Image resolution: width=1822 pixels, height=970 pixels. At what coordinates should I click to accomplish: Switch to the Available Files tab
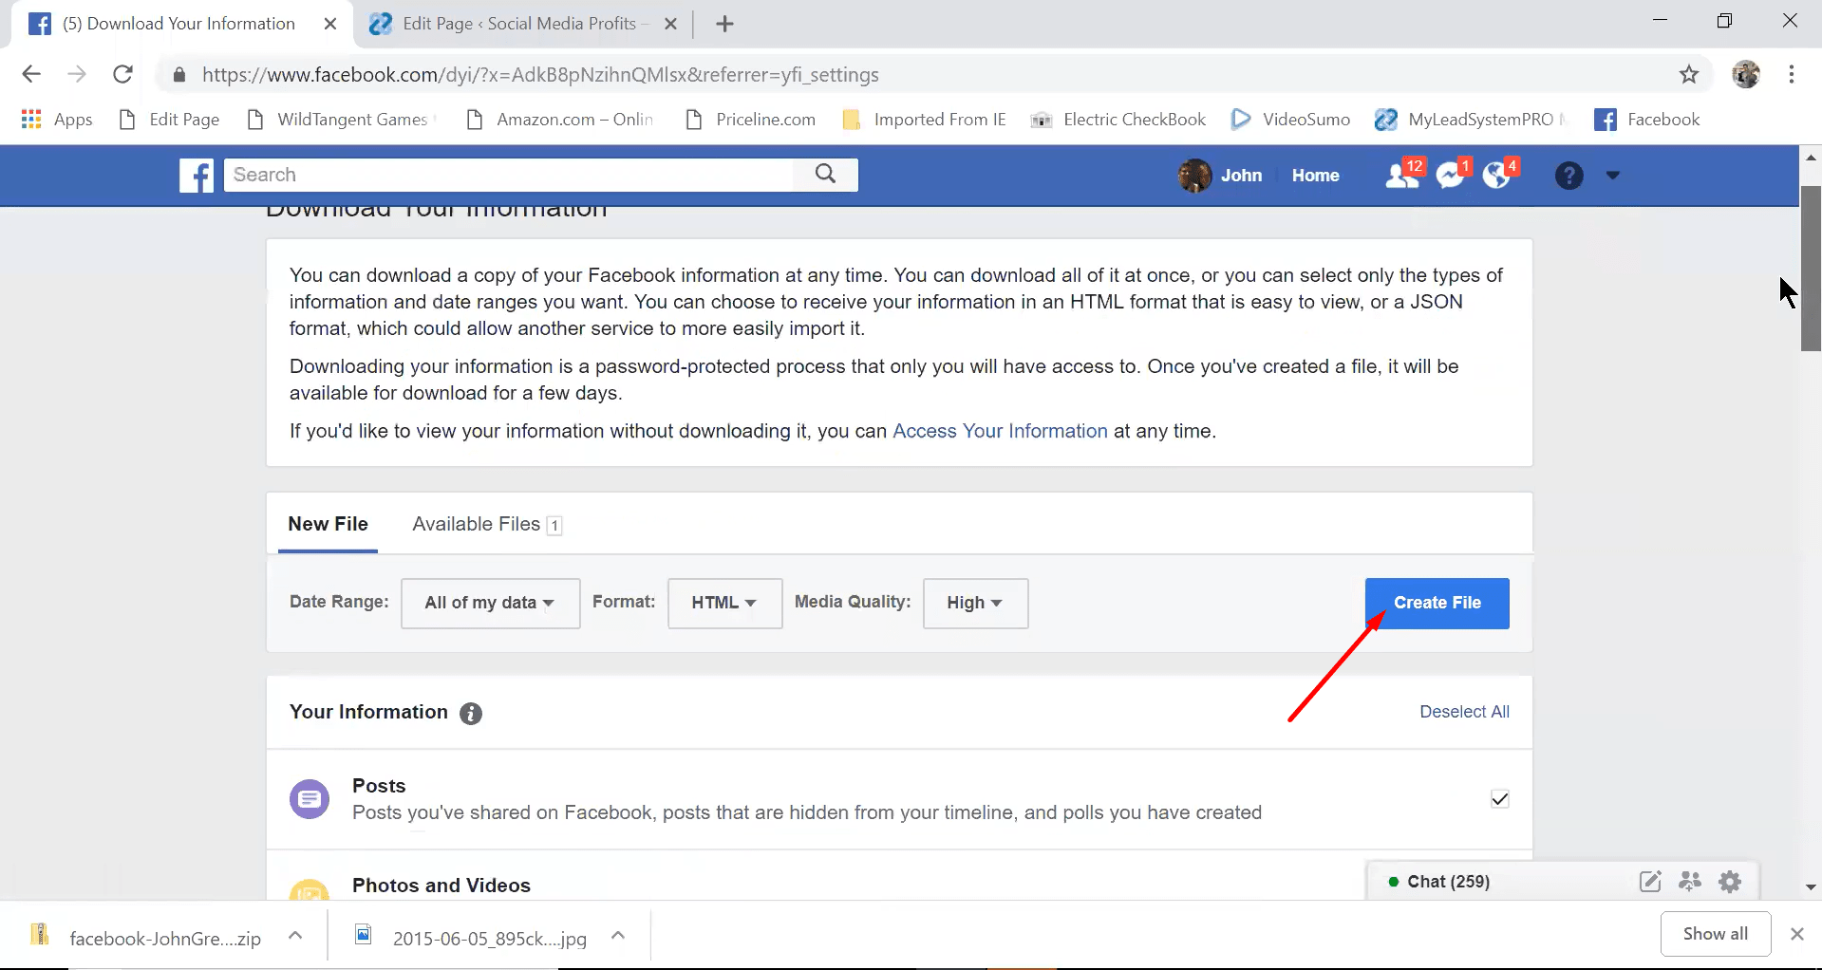[487, 524]
